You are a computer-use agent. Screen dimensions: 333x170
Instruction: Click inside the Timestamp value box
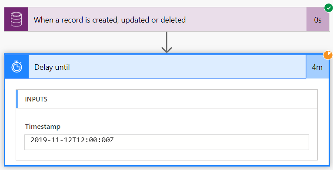click(x=166, y=142)
